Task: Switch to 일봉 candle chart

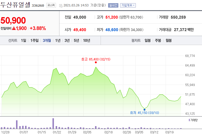Action: tap(147, 41)
